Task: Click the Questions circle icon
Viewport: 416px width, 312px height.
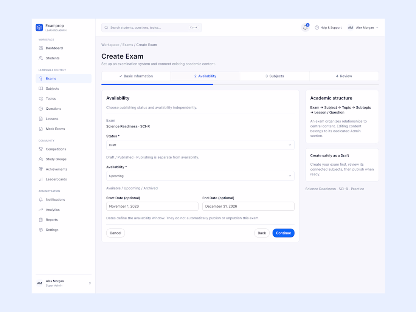Action: 41,109
